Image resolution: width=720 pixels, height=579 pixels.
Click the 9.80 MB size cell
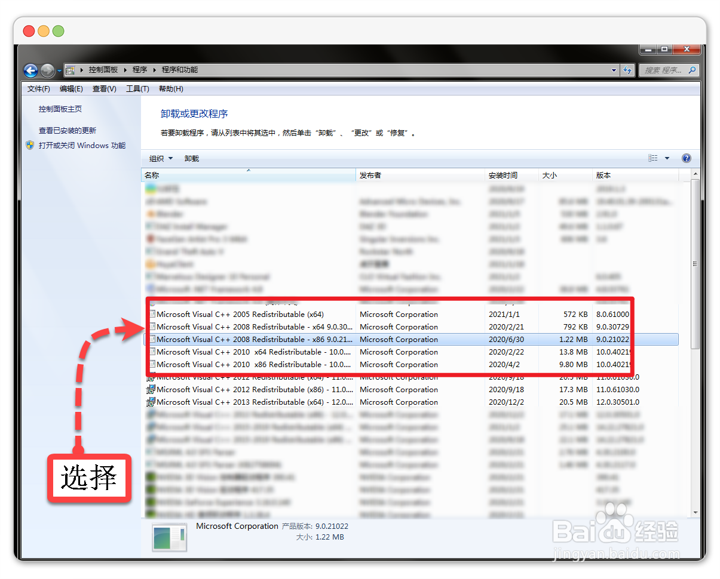(x=574, y=365)
